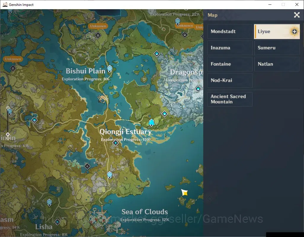Click the Genshin Impact title bar icon
The height and width of the screenshot is (237, 304).
tap(5, 4)
